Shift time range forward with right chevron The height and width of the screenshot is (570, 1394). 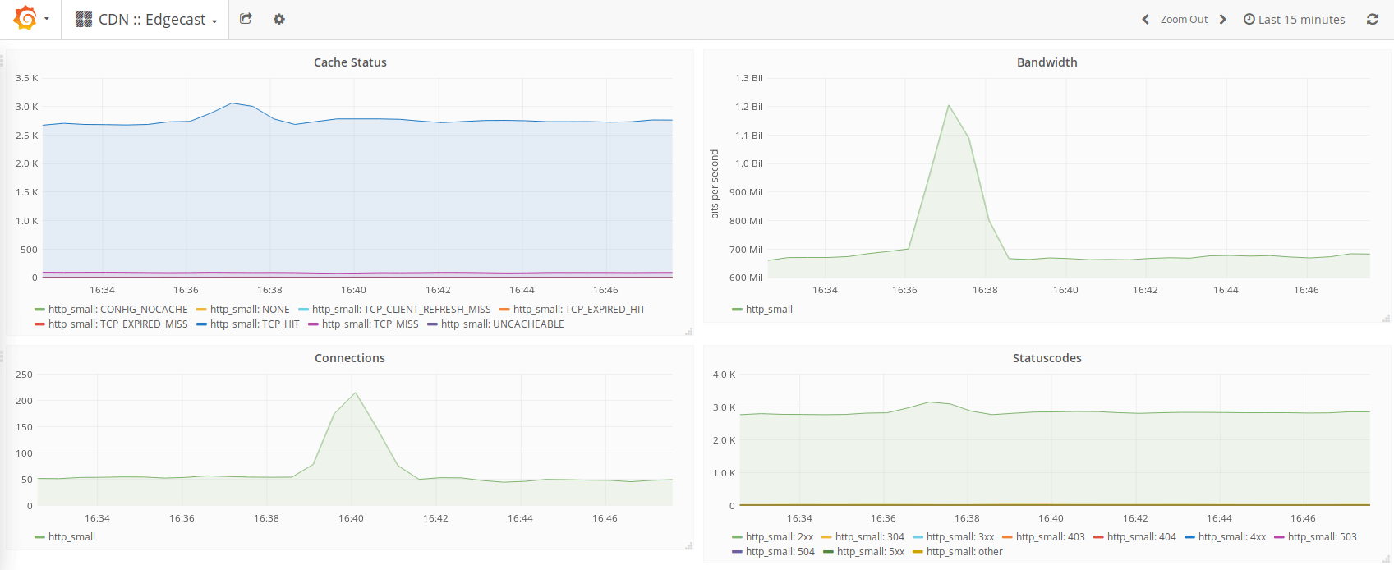1222,20
